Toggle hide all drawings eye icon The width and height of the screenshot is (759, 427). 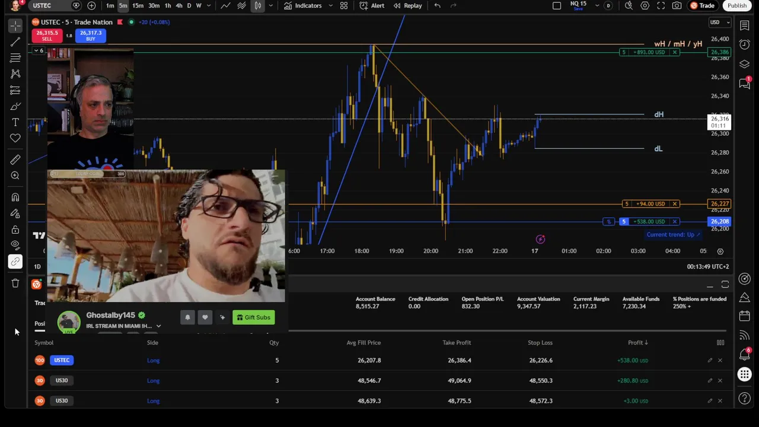(15, 245)
